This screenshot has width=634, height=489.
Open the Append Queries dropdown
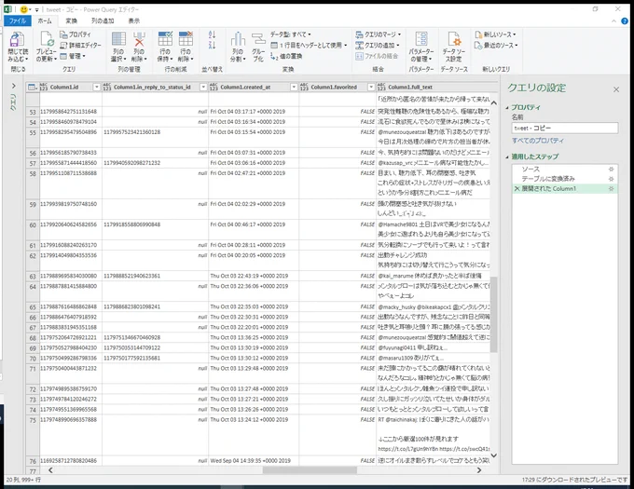coord(378,46)
